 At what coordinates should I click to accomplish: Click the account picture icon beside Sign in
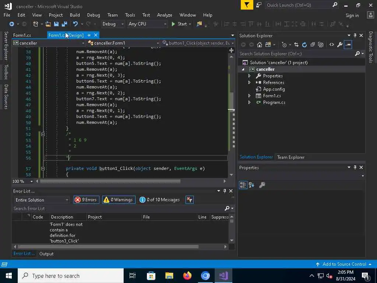point(370,15)
